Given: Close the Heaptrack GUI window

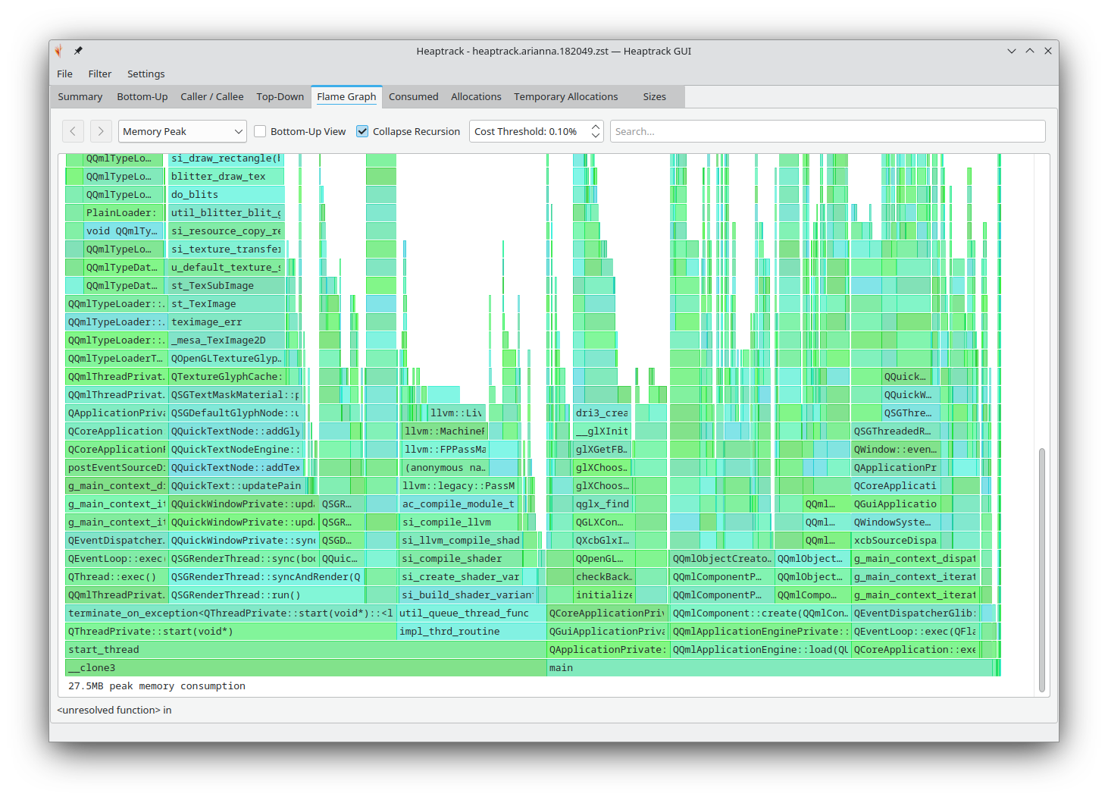Looking at the screenshot, I should click(1048, 51).
